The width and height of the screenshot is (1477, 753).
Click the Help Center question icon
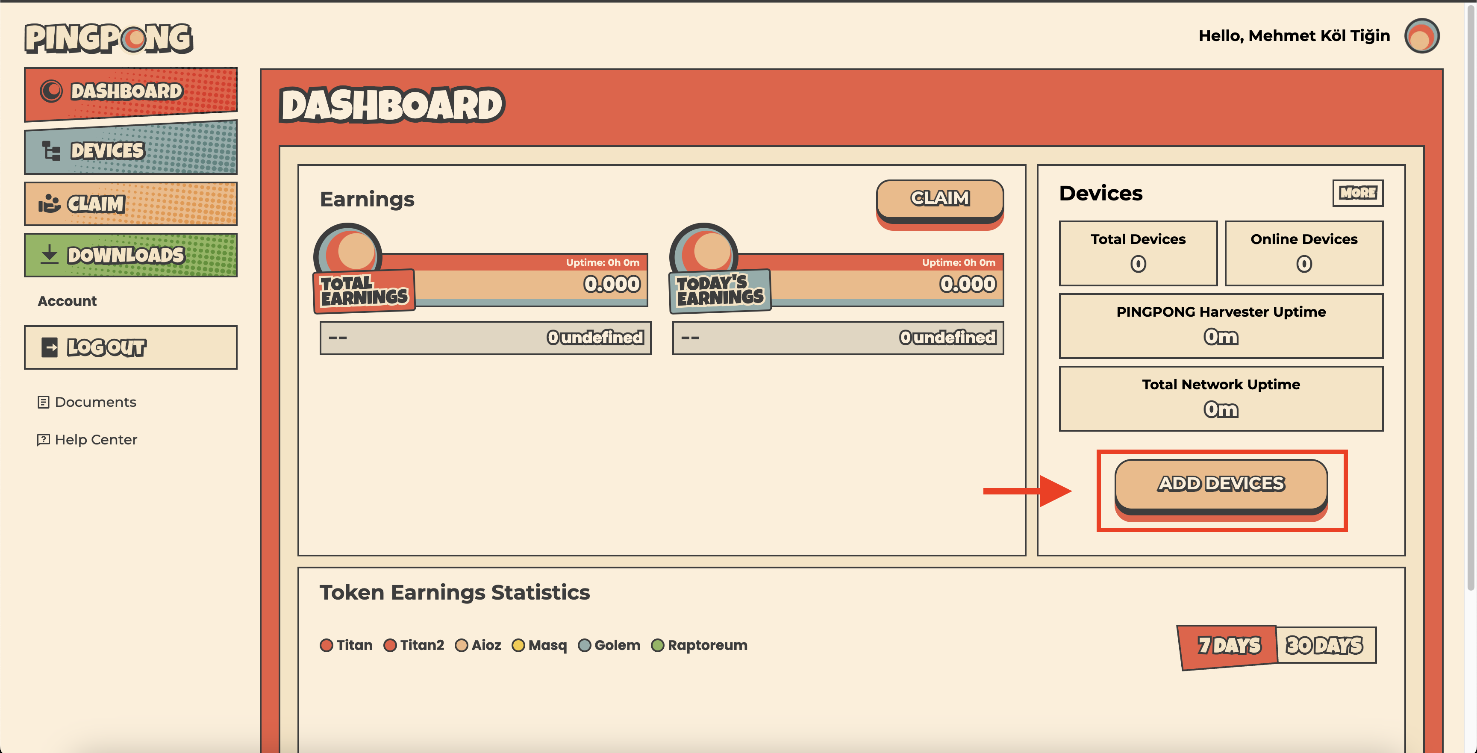point(43,440)
